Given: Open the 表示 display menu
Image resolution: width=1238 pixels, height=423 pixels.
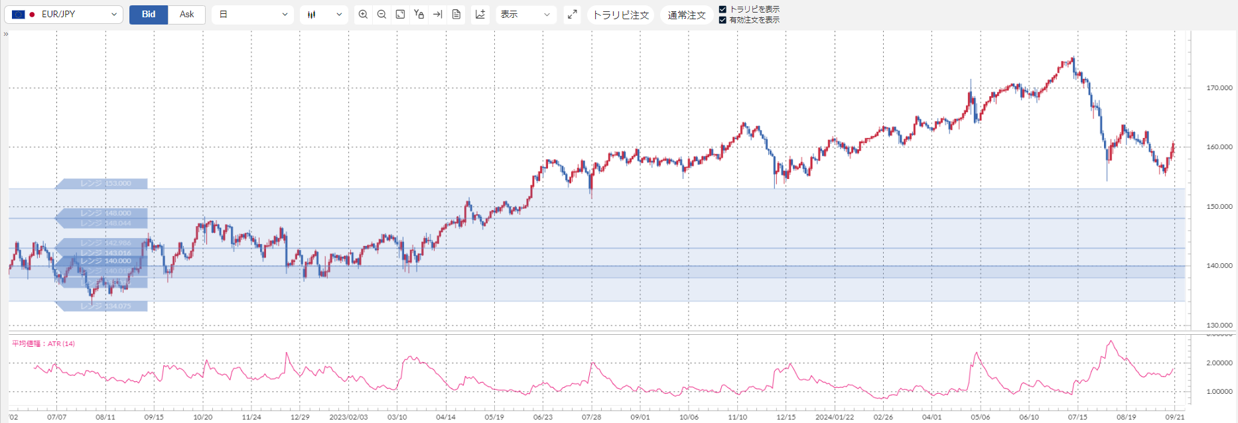Looking at the screenshot, I should coord(525,15).
